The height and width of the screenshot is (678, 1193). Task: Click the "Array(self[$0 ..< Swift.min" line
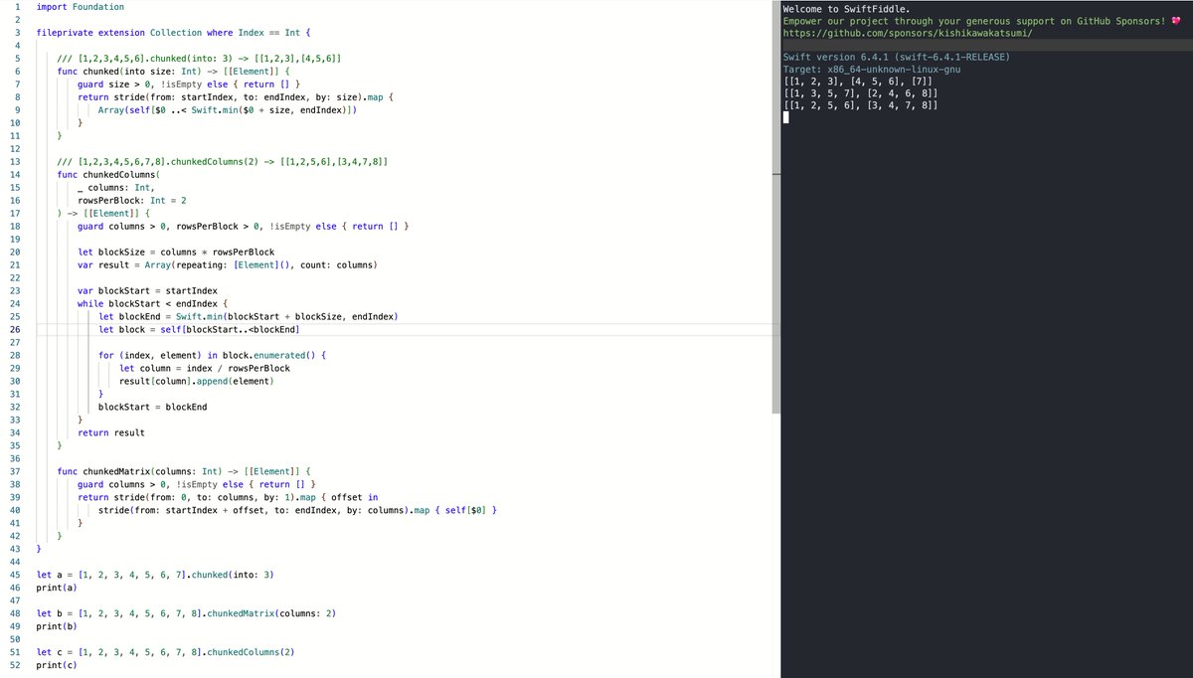click(227, 110)
